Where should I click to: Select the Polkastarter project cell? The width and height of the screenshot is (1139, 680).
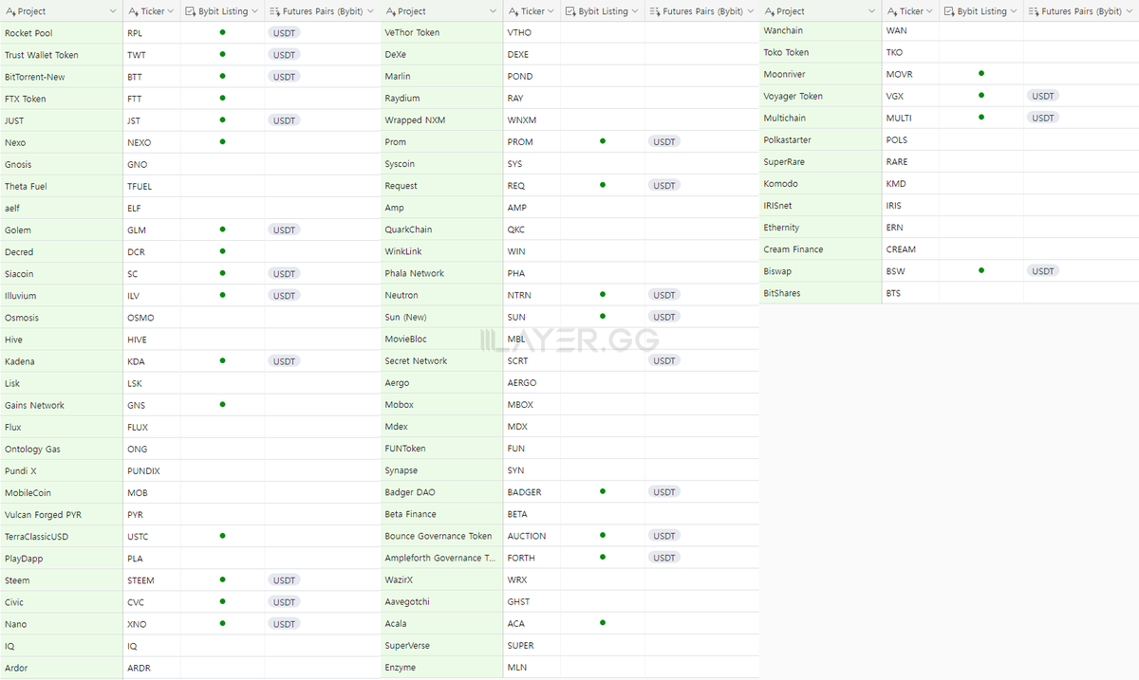[821, 139]
